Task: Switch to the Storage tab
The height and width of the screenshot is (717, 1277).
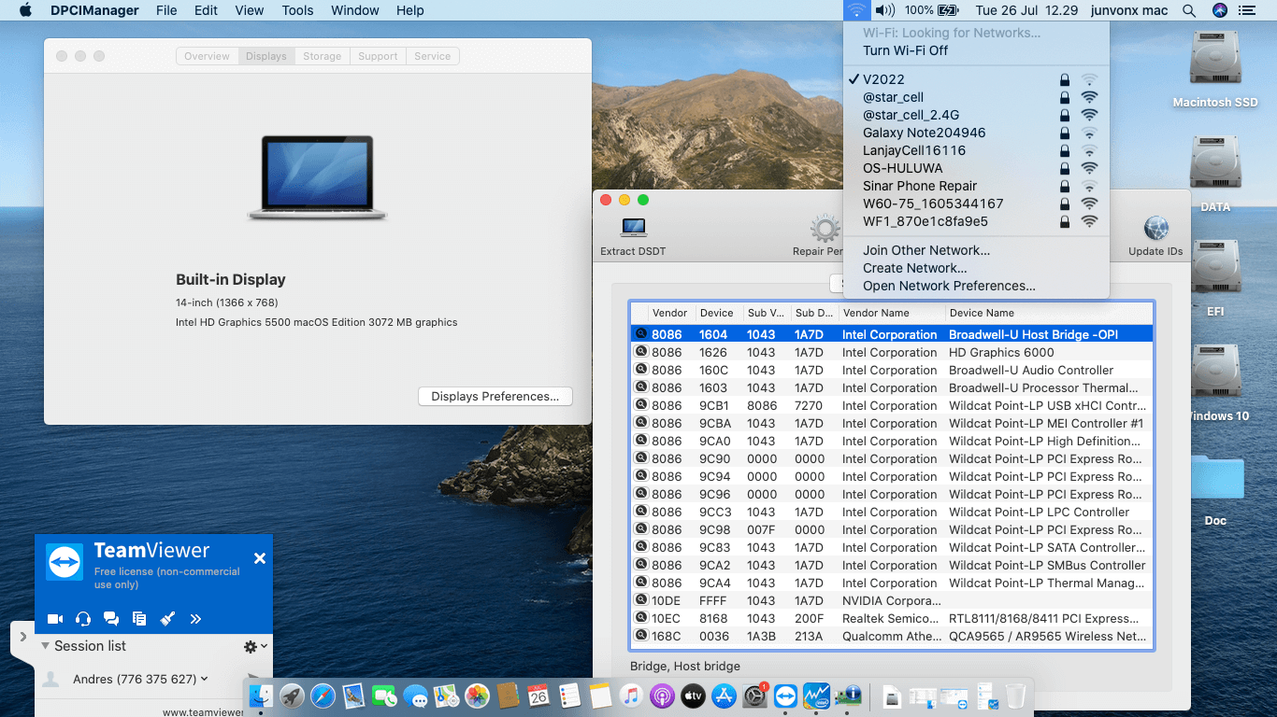Action: 322,56
